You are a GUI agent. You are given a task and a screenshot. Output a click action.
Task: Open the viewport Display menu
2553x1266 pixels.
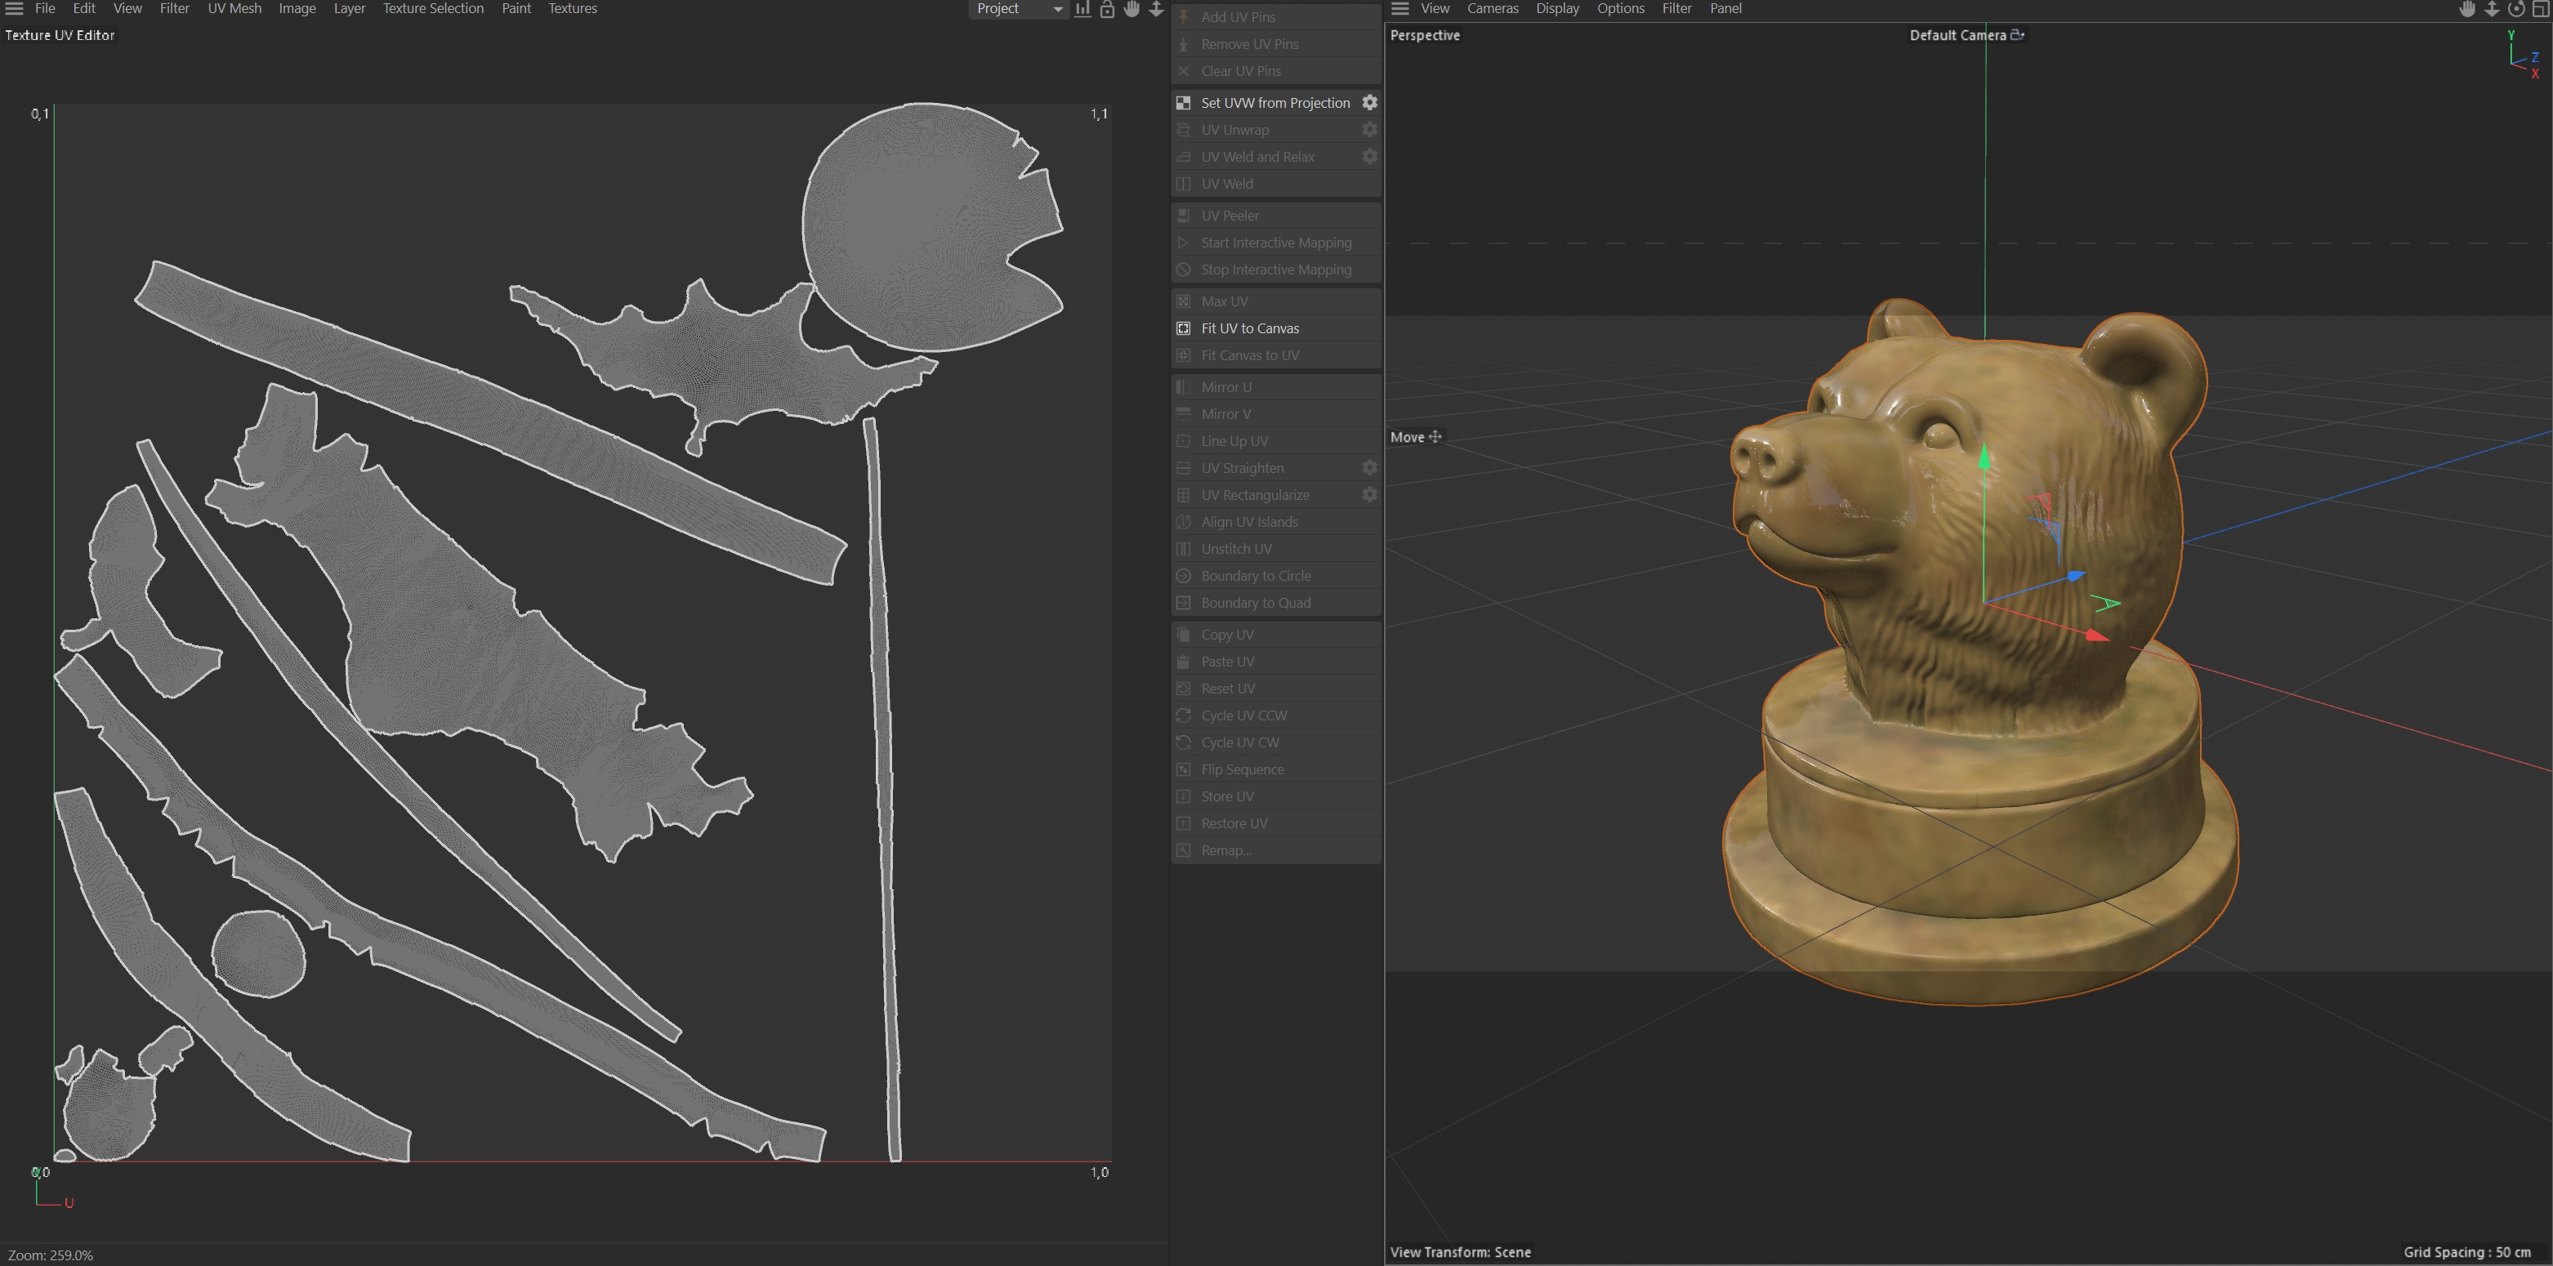click(x=1557, y=9)
